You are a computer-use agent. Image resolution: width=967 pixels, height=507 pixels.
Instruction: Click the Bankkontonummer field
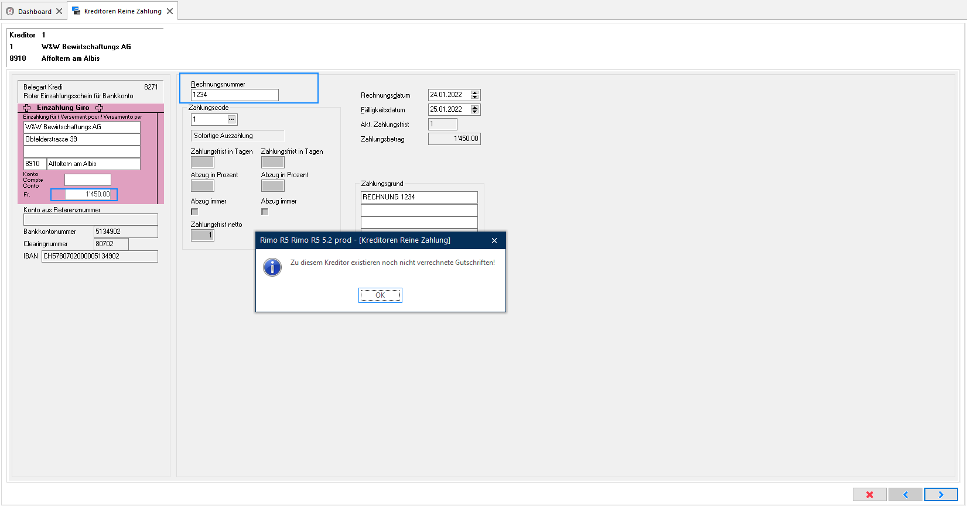[126, 232]
